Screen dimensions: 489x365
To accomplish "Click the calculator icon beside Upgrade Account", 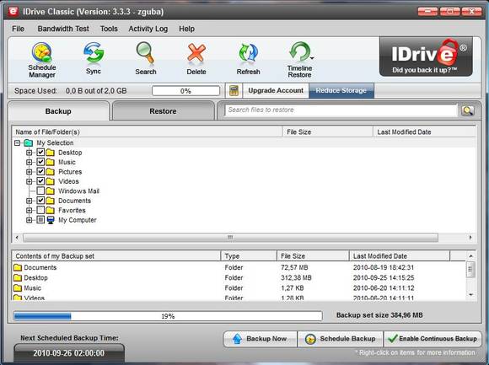I will tap(234, 91).
